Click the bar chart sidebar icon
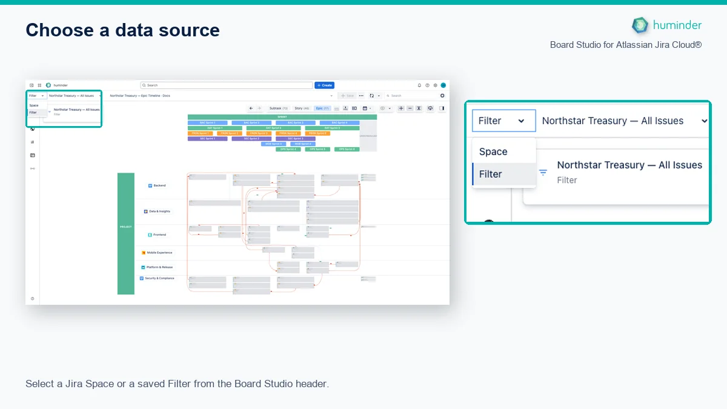This screenshot has height=409, width=727. (32, 142)
